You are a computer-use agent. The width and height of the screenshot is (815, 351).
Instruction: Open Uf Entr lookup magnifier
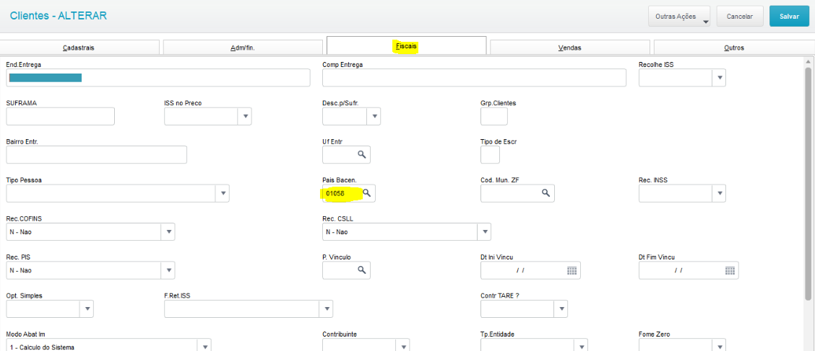[362, 154]
